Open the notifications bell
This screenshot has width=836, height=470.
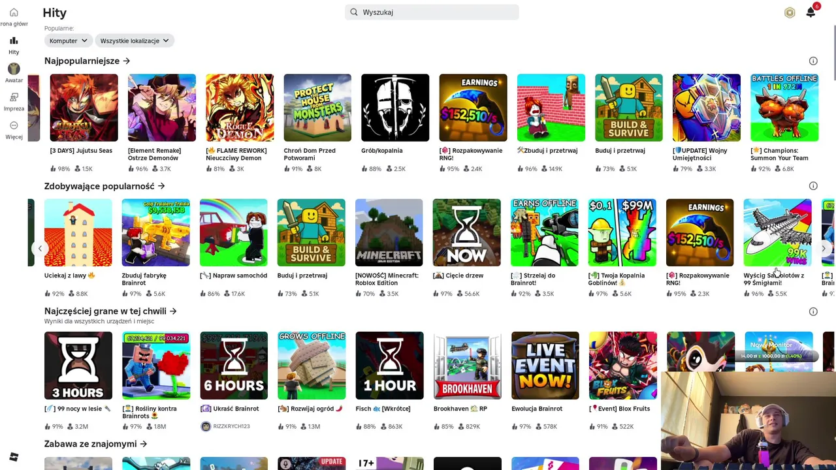click(x=811, y=12)
